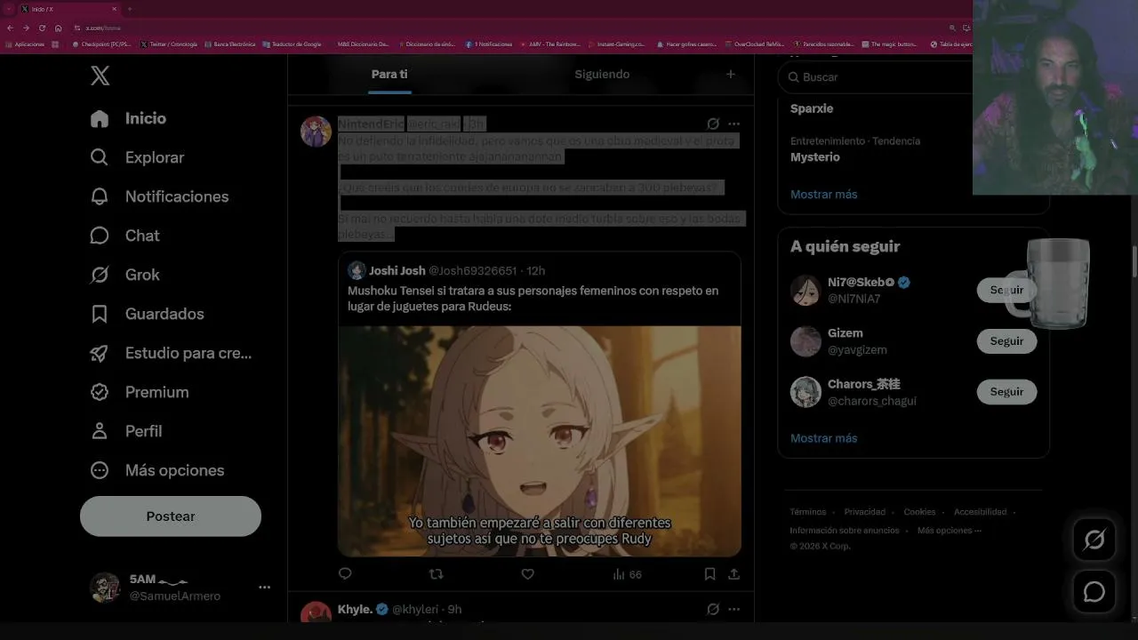This screenshot has height=640, width=1138.
Task: Open more options on Khyle's post
Action: [x=733, y=609]
